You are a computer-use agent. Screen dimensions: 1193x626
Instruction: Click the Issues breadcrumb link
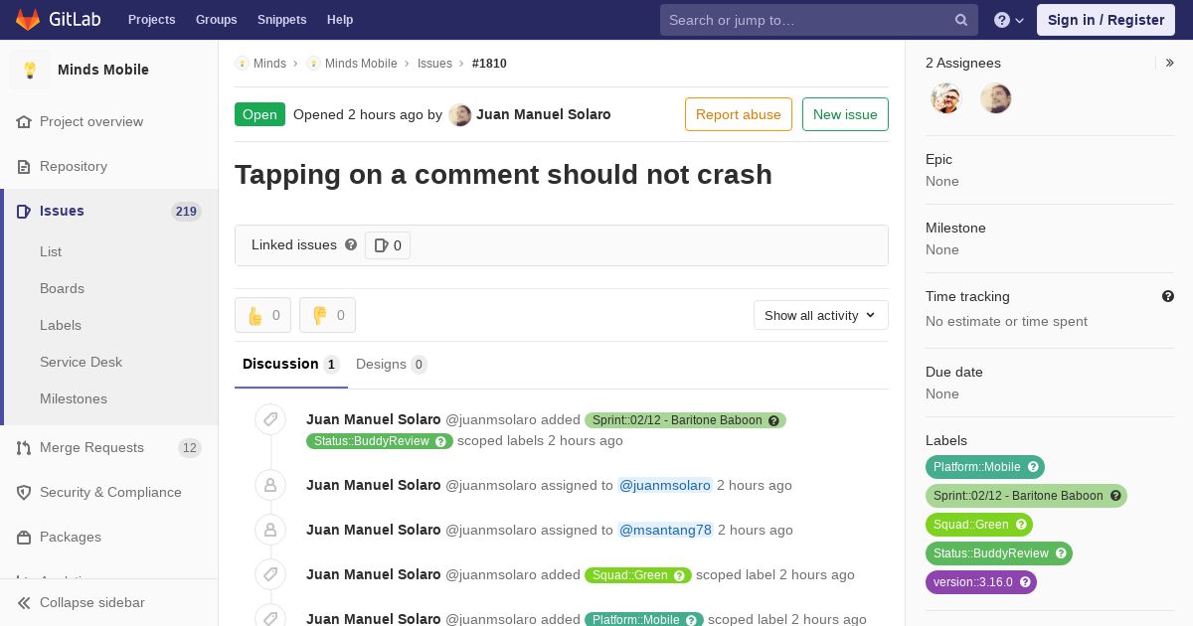tap(434, 64)
